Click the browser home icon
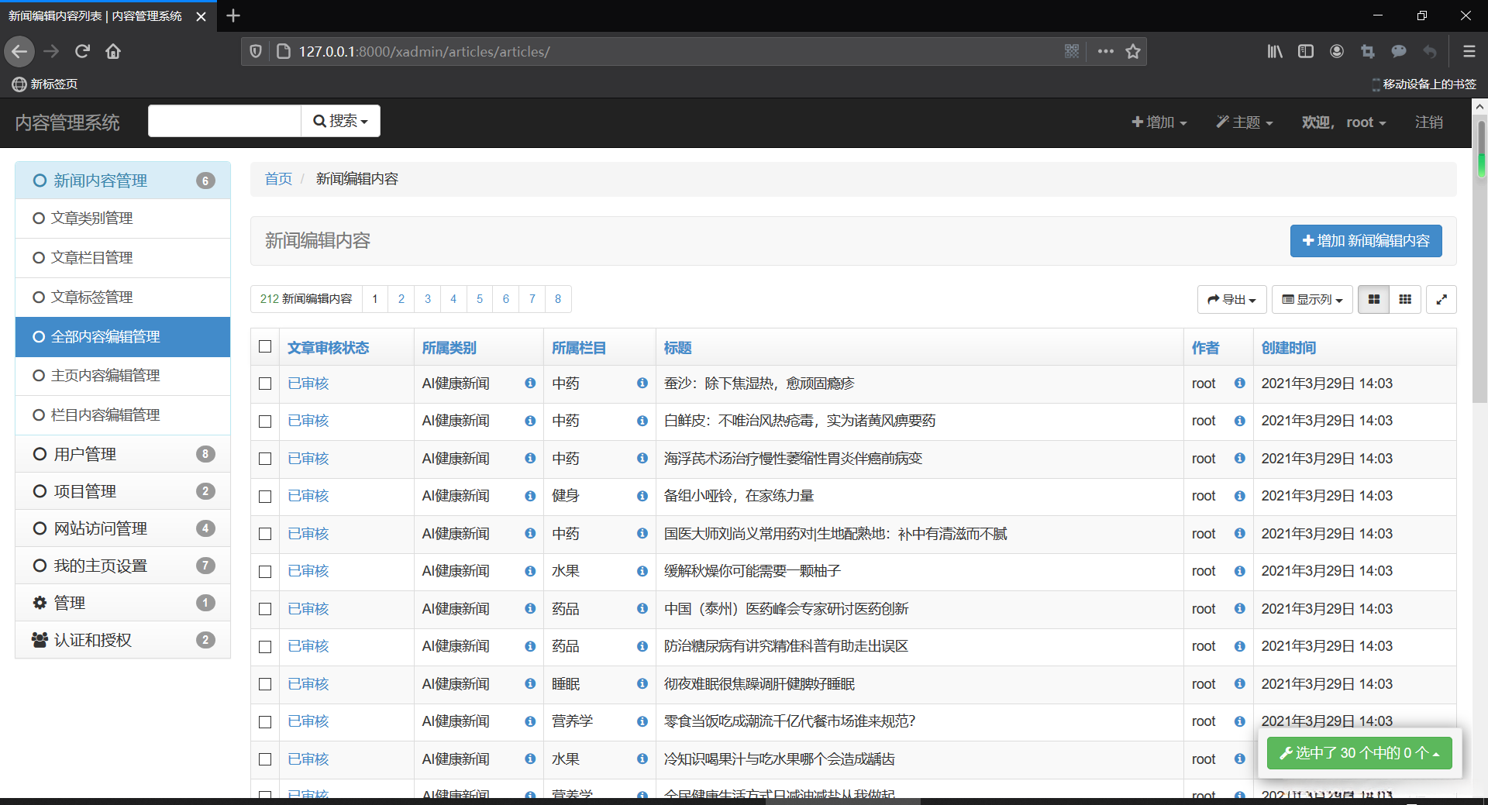Screen dimensions: 1488x805 [113, 52]
